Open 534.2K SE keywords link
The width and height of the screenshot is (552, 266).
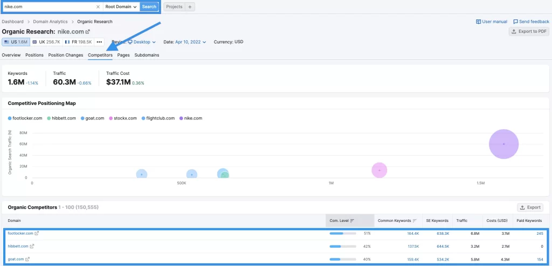(x=443, y=260)
